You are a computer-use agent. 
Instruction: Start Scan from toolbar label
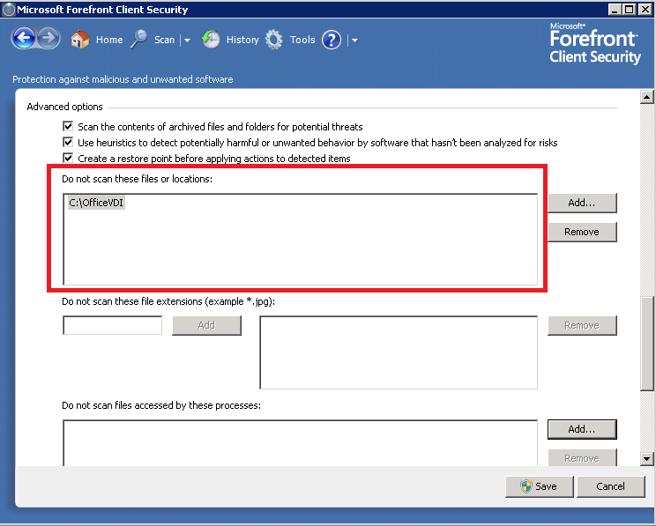click(x=164, y=40)
